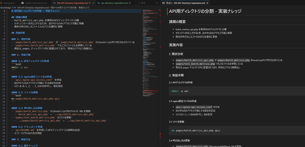Click '#### 3.1 構文チェック' line in editor

point(24,146)
